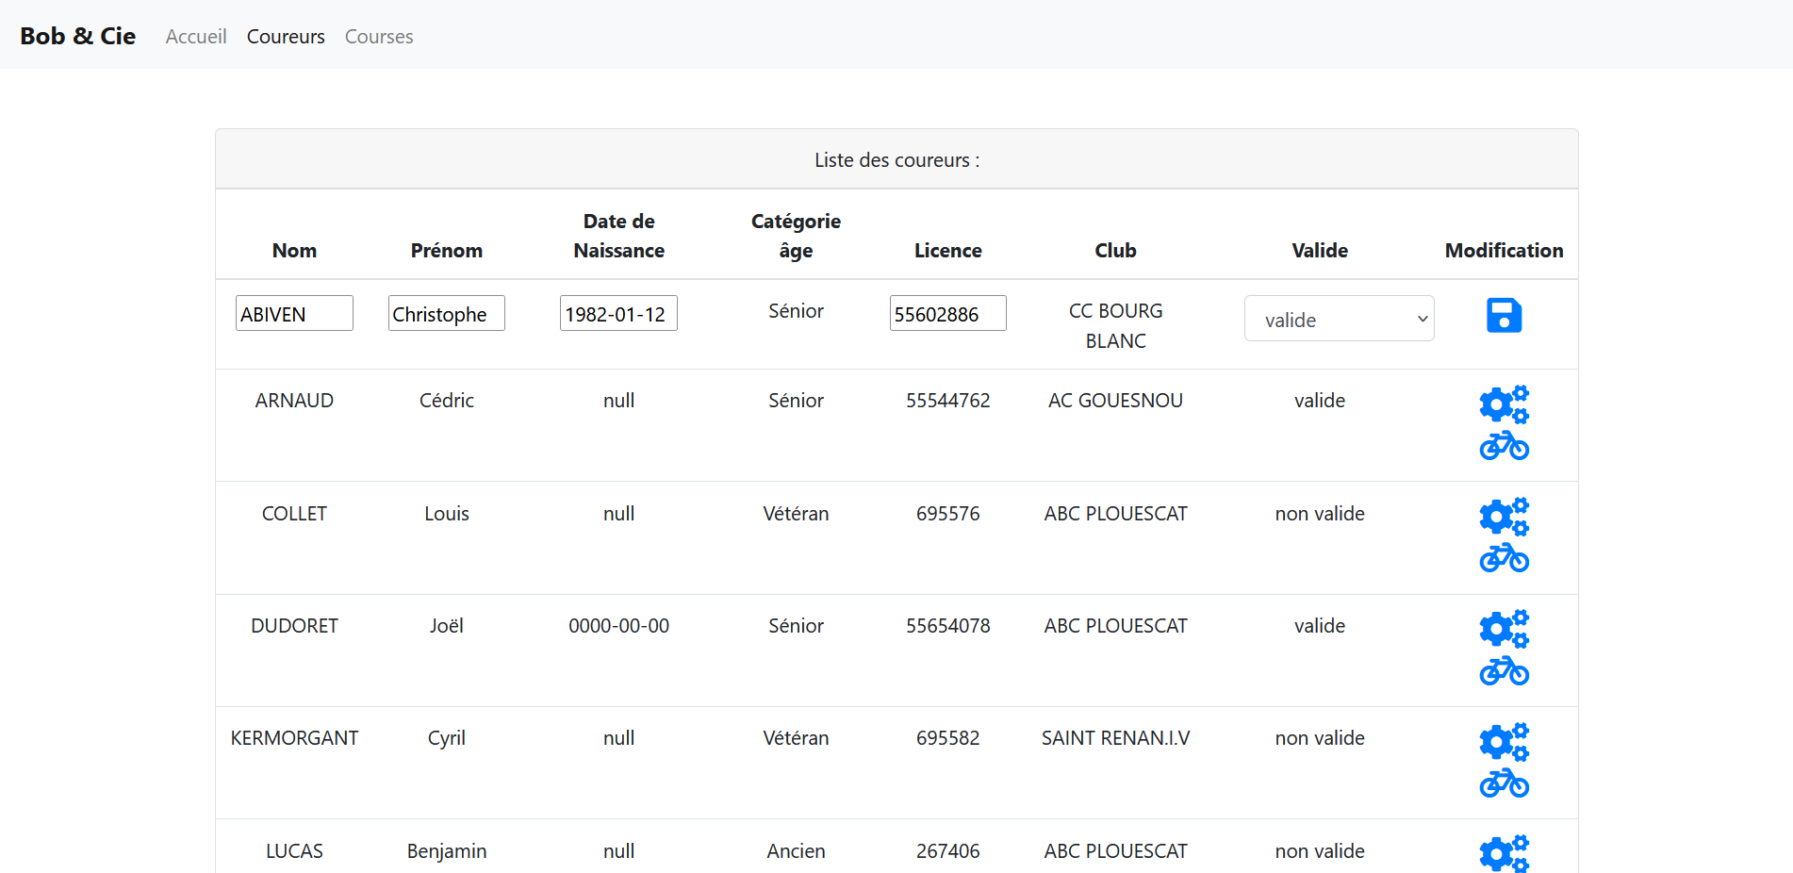Open the Coureurs nav item
1793x873 pixels.
[286, 37]
